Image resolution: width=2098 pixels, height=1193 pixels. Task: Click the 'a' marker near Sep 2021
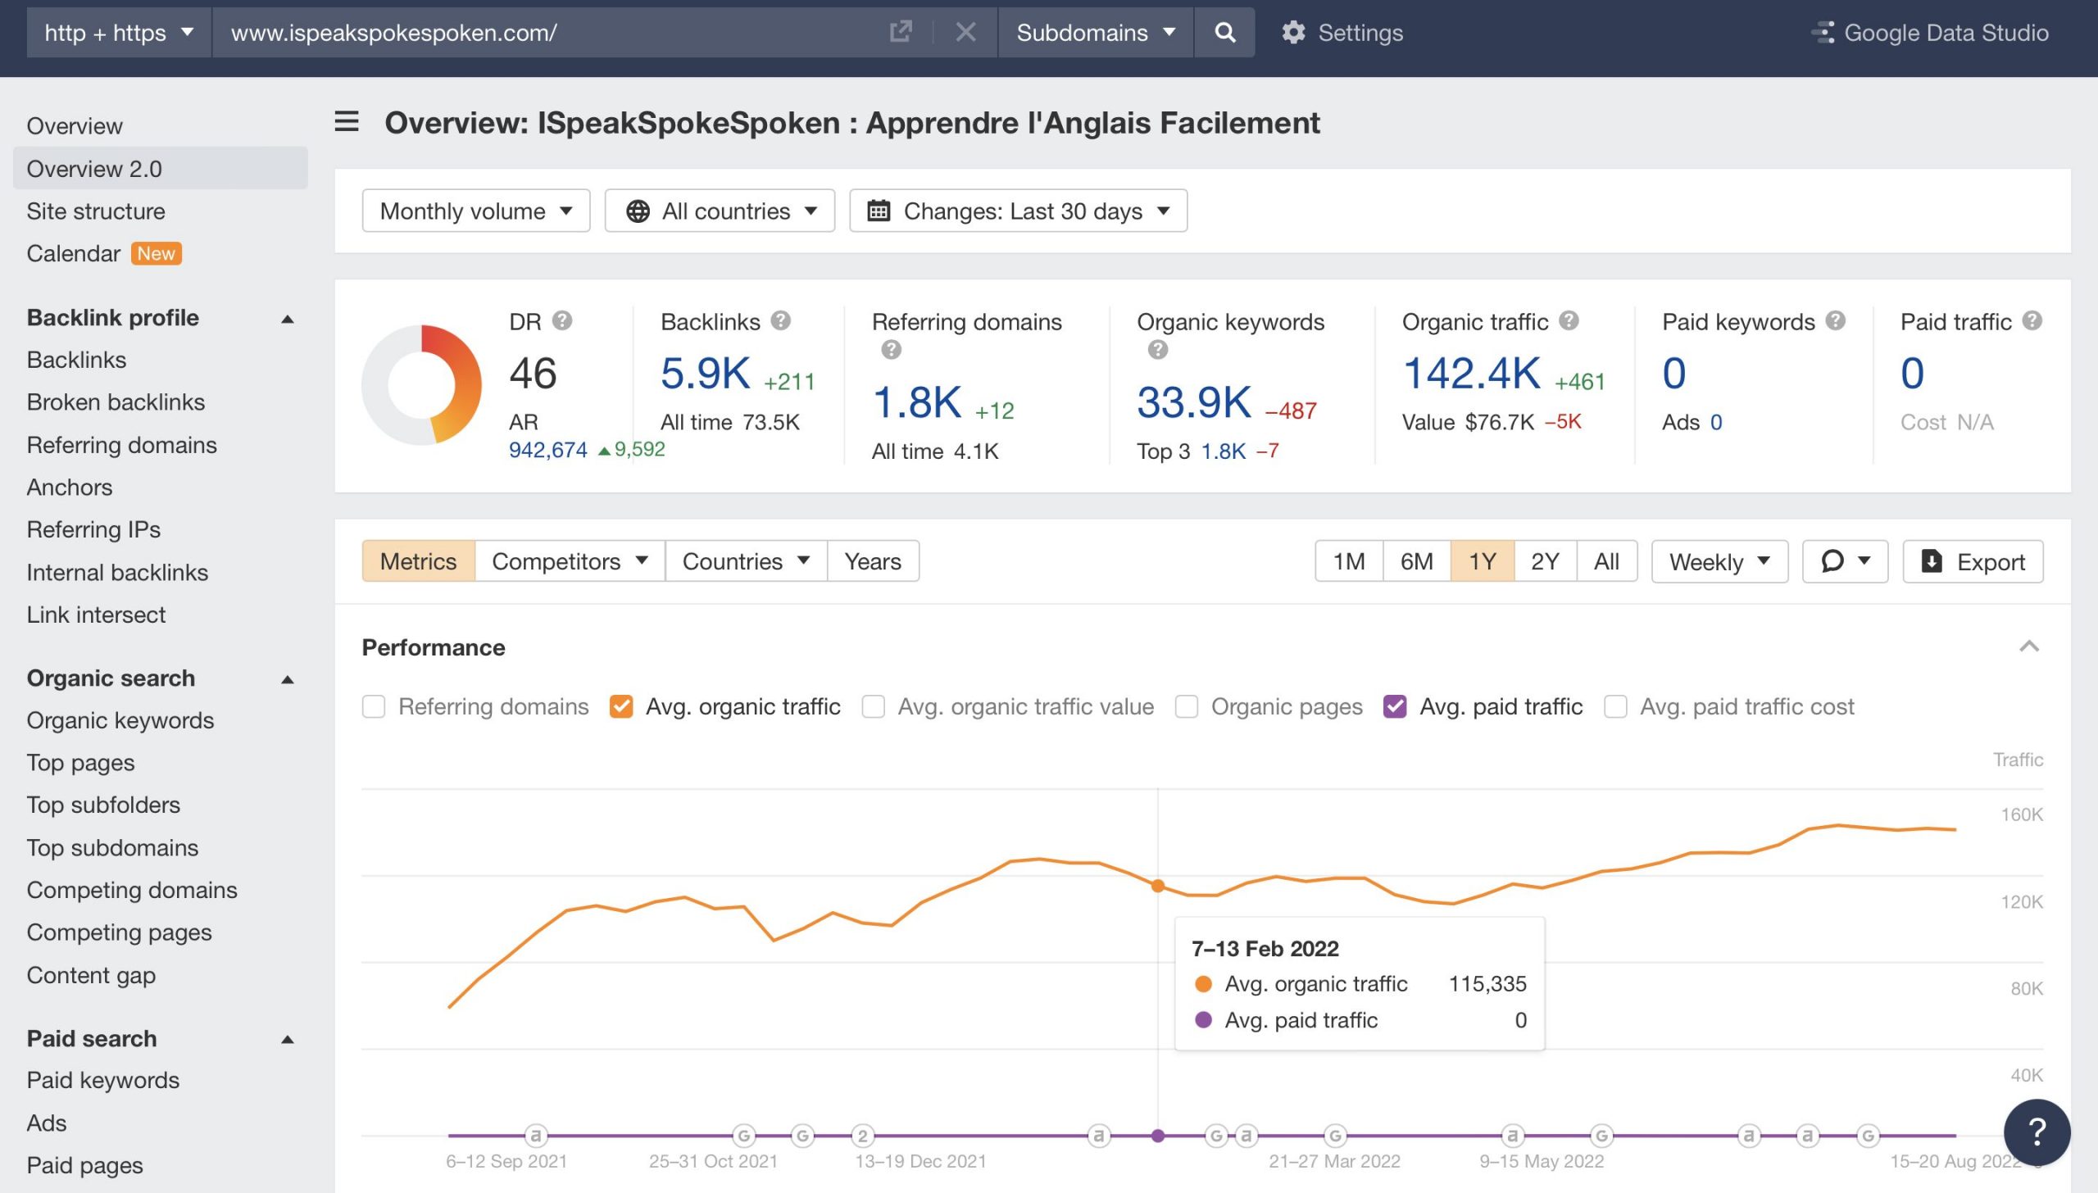(536, 1135)
